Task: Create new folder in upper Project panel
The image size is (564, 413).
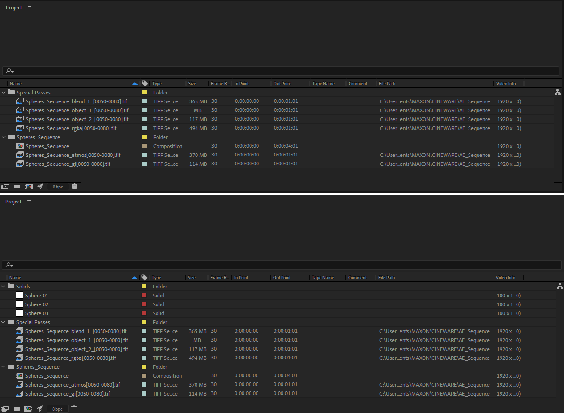Action: (x=17, y=187)
